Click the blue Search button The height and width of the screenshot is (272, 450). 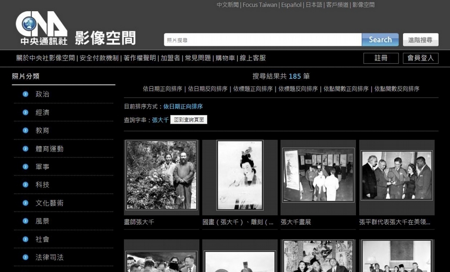(380, 39)
